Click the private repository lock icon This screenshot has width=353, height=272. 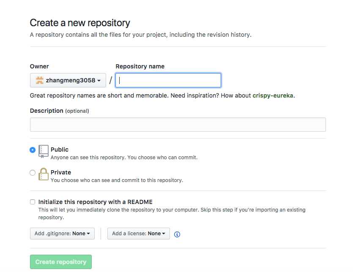(x=44, y=174)
